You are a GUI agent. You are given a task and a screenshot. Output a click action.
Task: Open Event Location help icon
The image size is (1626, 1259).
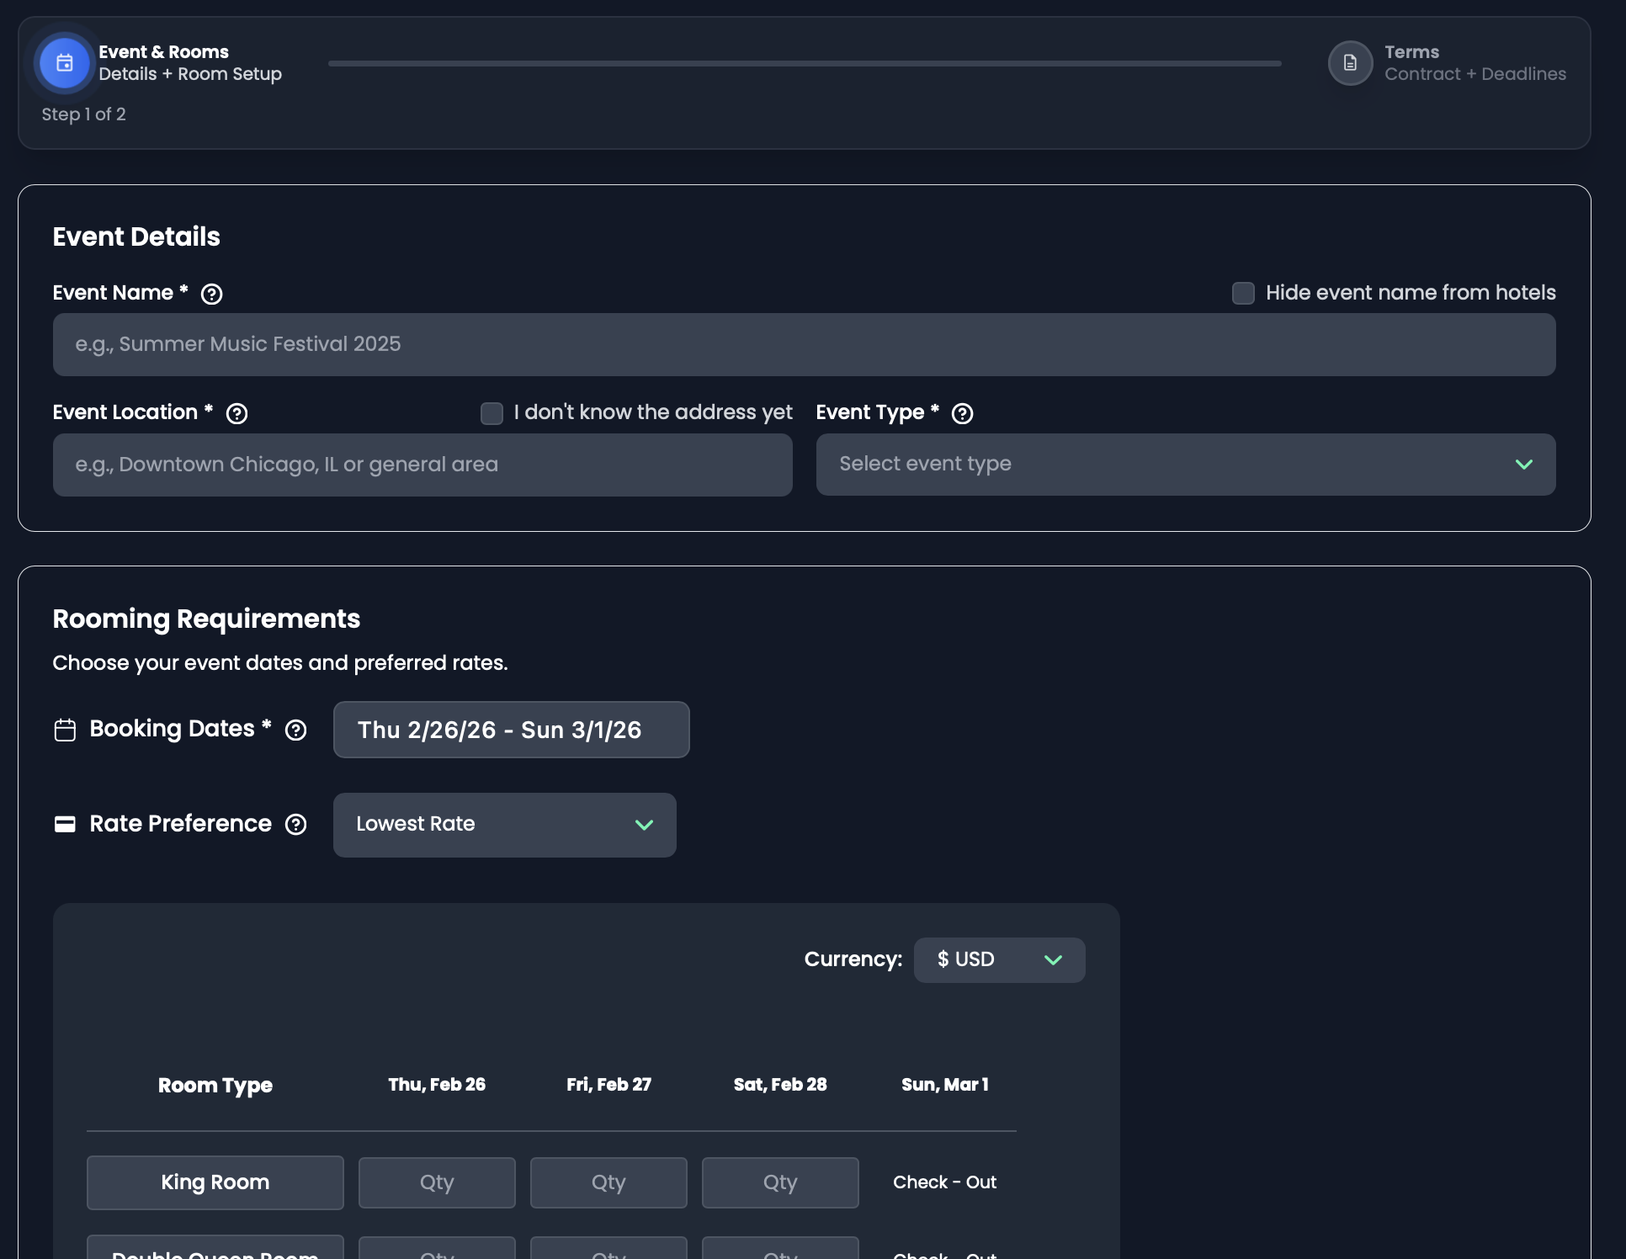pyautogui.click(x=236, y=413)
